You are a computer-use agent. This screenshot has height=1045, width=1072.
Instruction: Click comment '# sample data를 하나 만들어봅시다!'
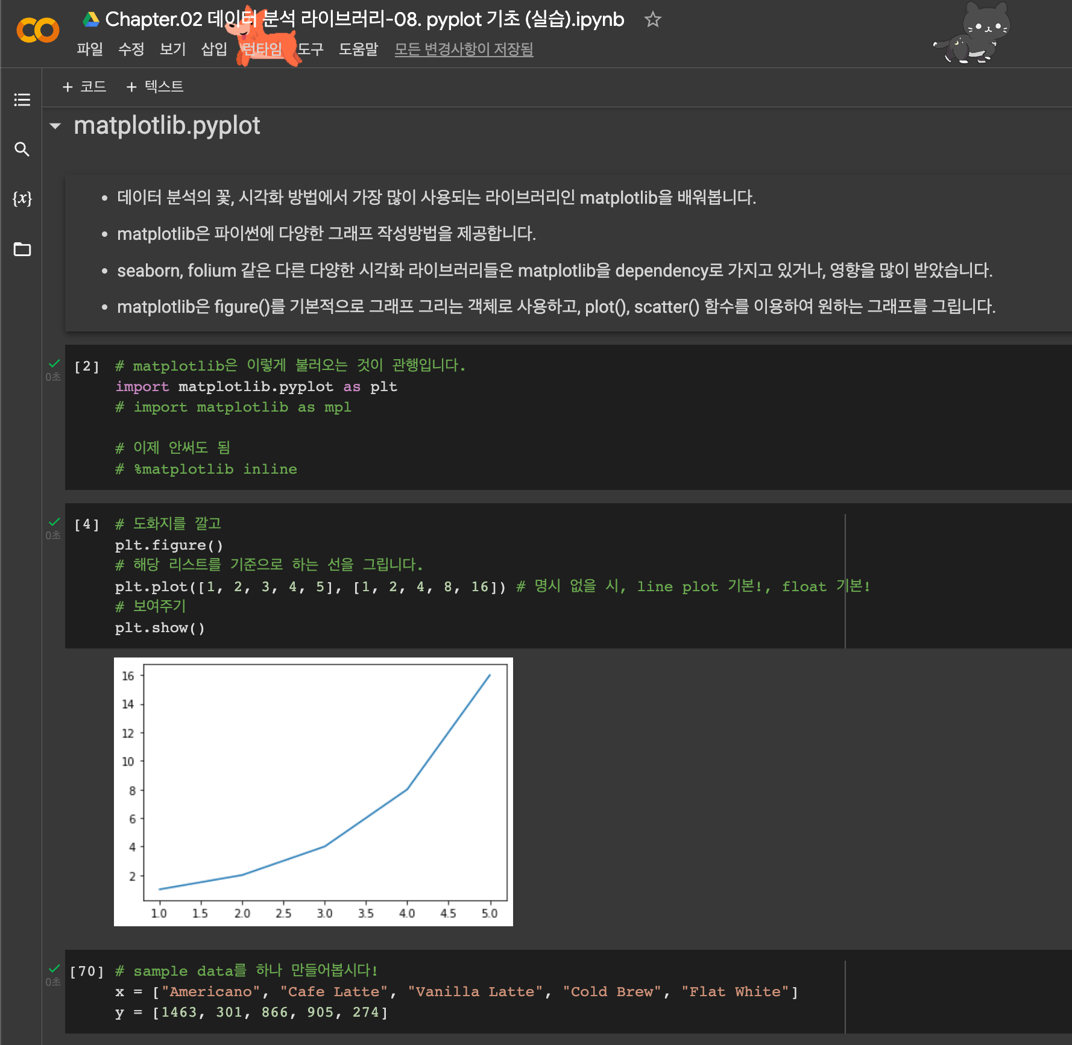[247, 971]
